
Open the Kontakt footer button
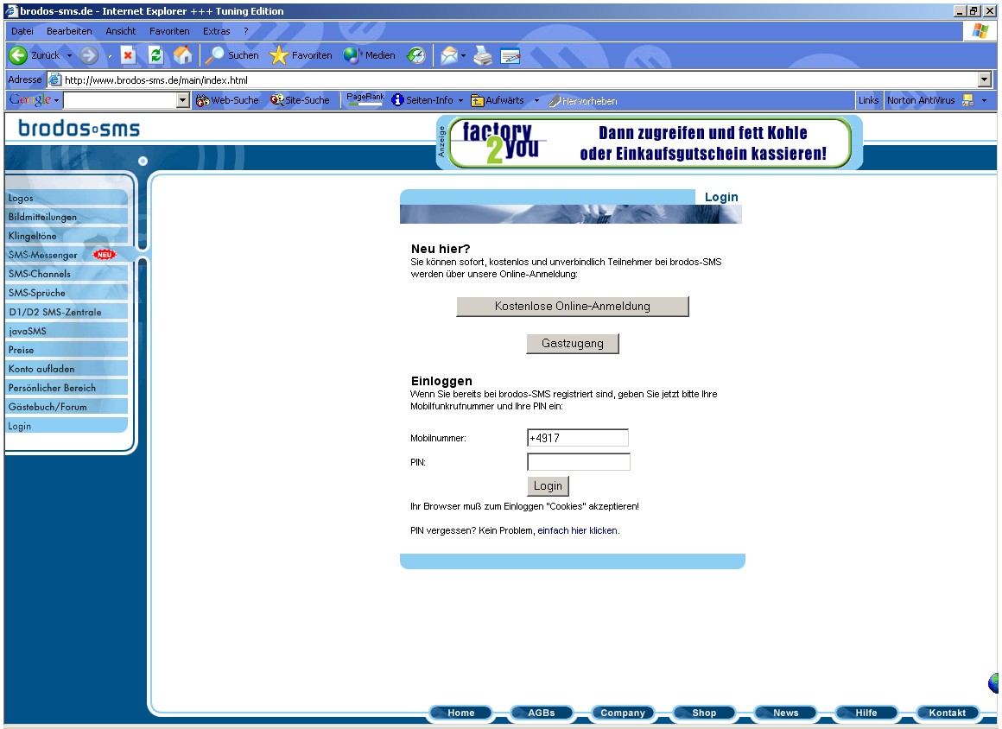tap(947, 713)
